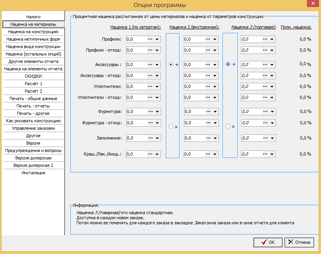Viewport: 321px width, 254px height.
Task: Select '+' radio between Наценка 2 and 3
Action: (228, 64)
